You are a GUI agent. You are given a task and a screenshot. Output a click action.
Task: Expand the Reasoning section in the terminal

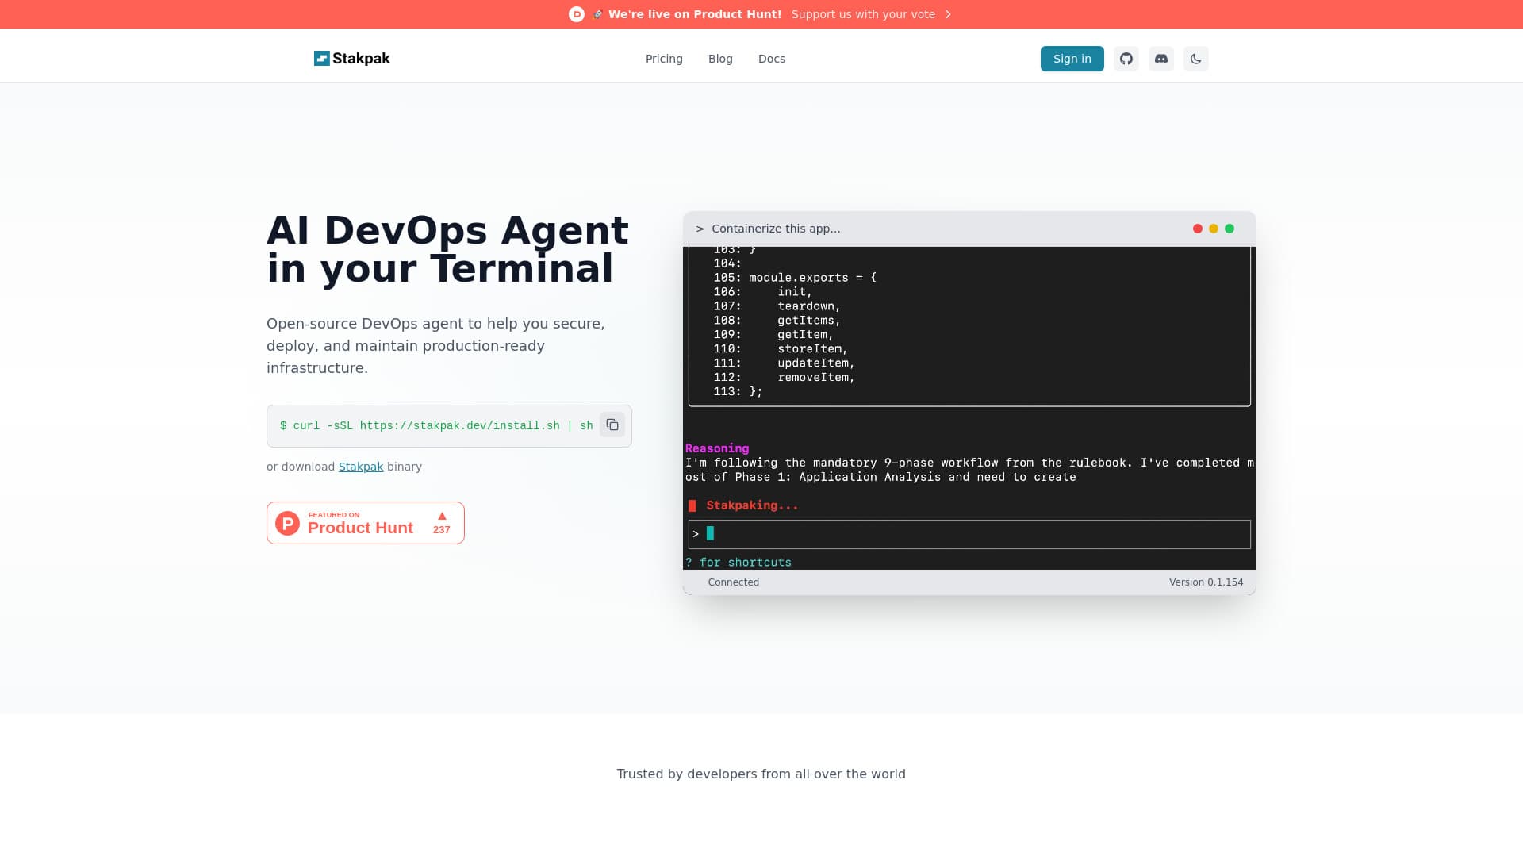716,448
